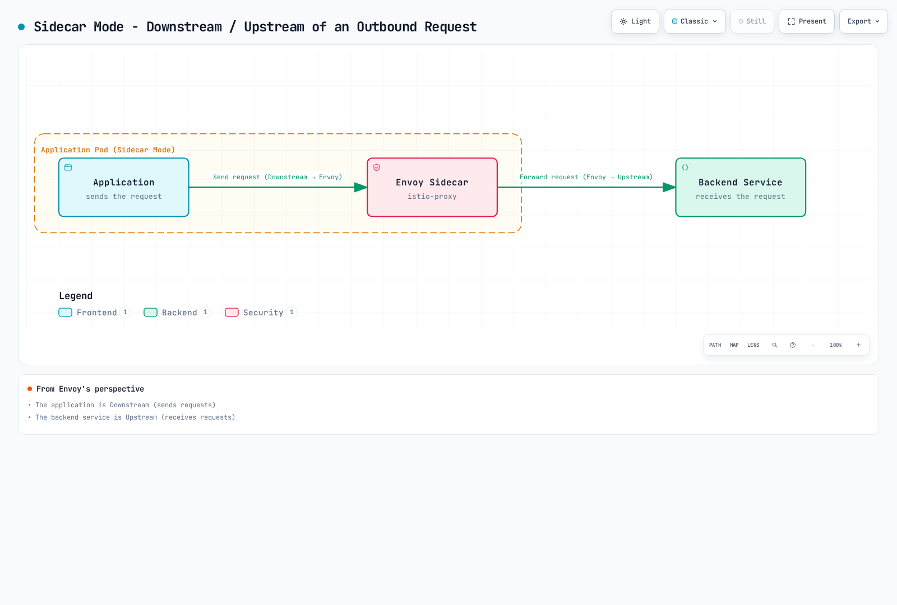
Task: Toggle the Light theme button
Action: tap(635, 21)
